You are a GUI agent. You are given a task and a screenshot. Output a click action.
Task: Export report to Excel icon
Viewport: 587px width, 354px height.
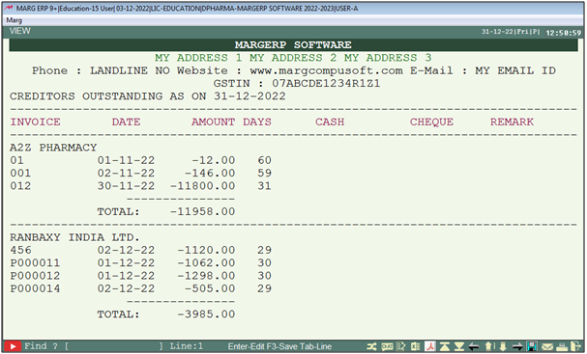[416, 346]
